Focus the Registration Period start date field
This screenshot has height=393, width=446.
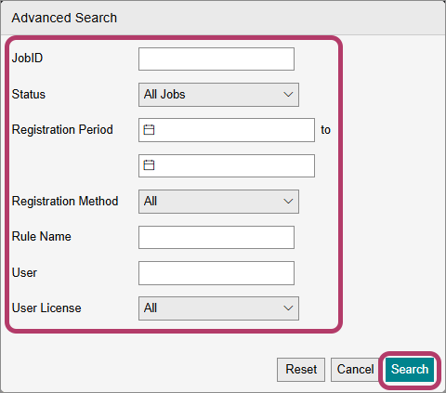pos(227,130)
